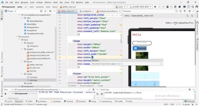Click the Image breadcrumb in editor
Image resolution: width=199 pixels, height=112 pixels.
pyautogui.click(x=100, y=86)
